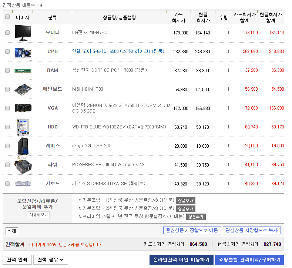Add 기본조립 + 2년 AS with 상품추가
Viewport: 292px width, 268px height.
185,209
